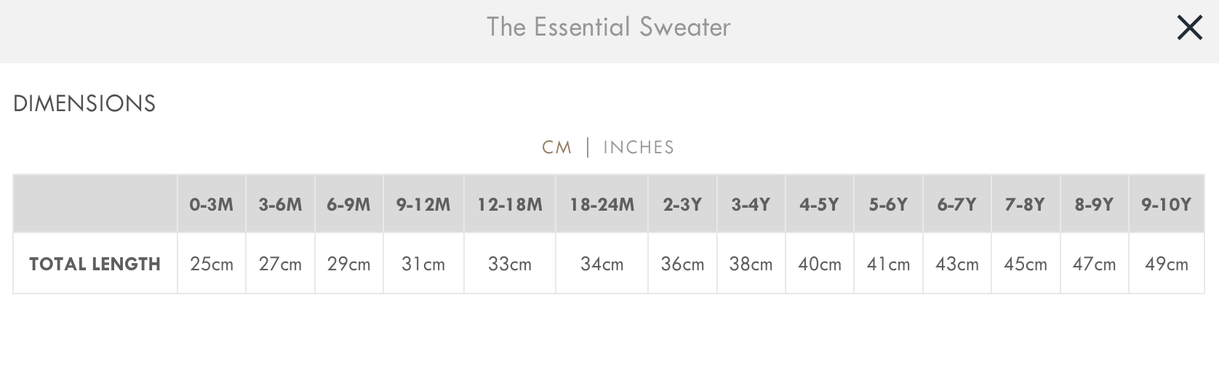Image resolution: width=1219 pixels, height=372 pixels.
Task: Select the 6-9M column header
Action: [348, 205]
